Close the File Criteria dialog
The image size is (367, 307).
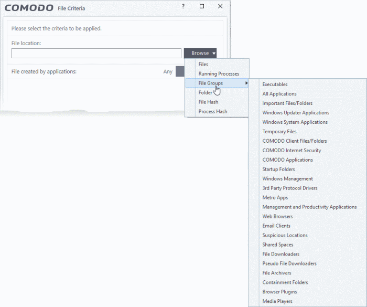220,6
